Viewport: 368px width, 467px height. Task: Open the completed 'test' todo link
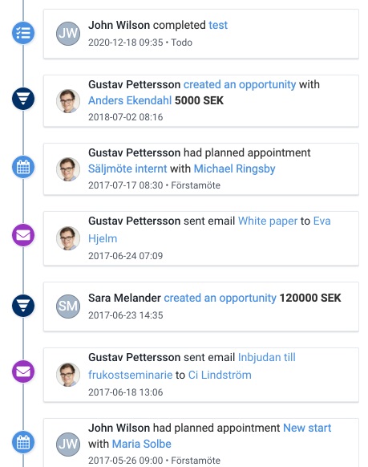click(218, 25)
